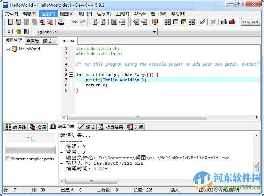264x196 pixels.
Task: Click the Insert snippet icon in second toolbar
Action: [x=10, y=32]
